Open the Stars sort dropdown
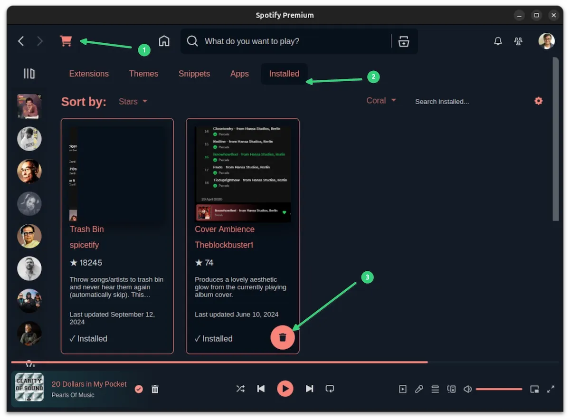Viewport: 570px width, 420px height. [133, 101]
